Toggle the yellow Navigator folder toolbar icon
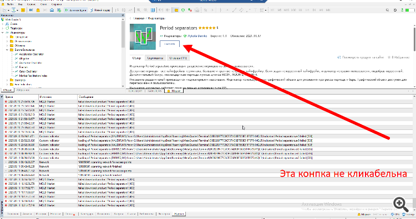416x219 pixels. (176, 10)
